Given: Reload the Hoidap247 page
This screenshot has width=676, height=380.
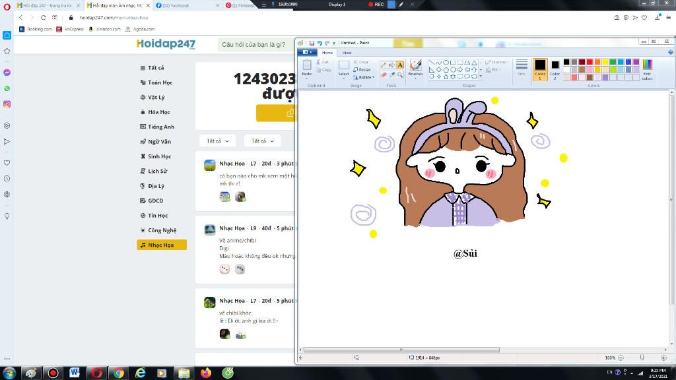Looking at the screenshot, I should click(43, 18).
